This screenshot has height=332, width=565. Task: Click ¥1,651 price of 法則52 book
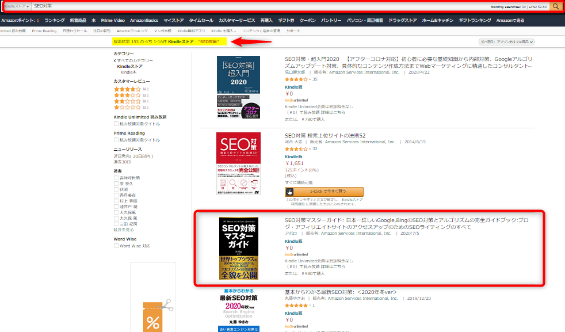pyautogui.click(x=295, y=163)
